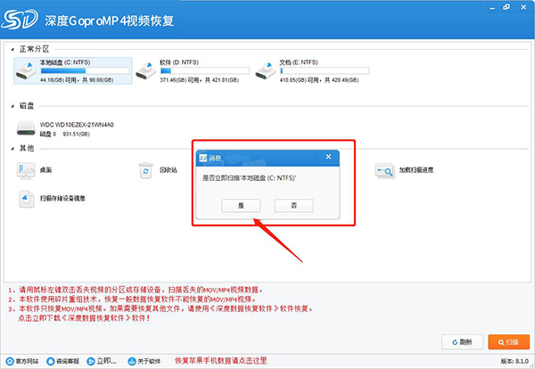Open 关于软件 about software

144,361
